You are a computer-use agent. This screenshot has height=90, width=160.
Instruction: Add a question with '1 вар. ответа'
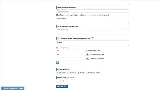tap(62, 73)
